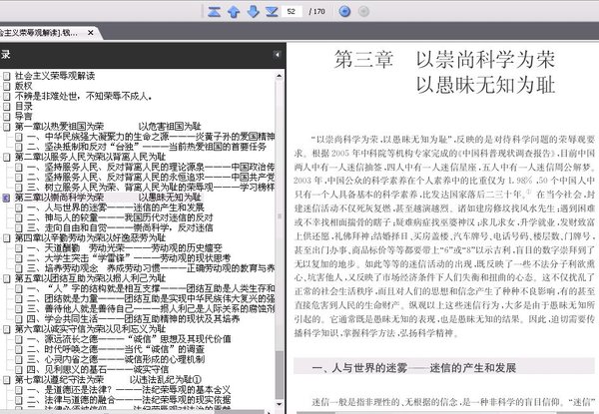Open bookmark 不辨是非难处世，不知荣辱不成人
Viewport: 599px width, 414px height.
point(83,96)
